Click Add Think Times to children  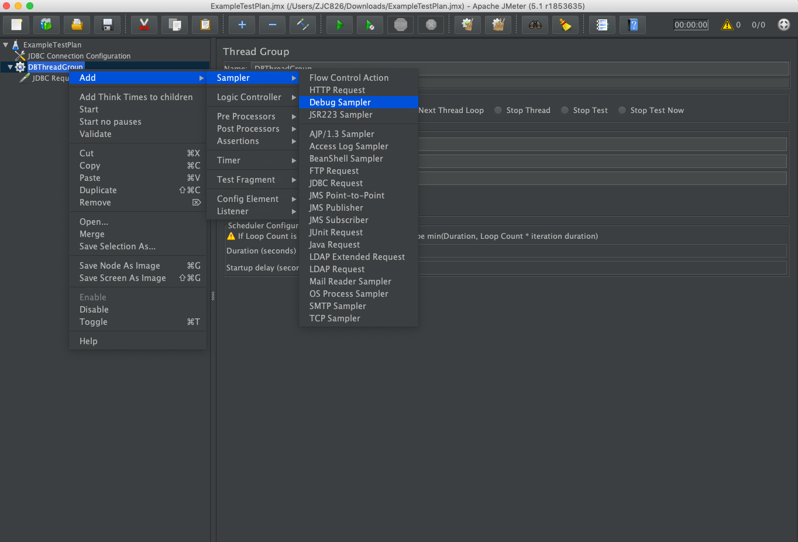(137, 97)
